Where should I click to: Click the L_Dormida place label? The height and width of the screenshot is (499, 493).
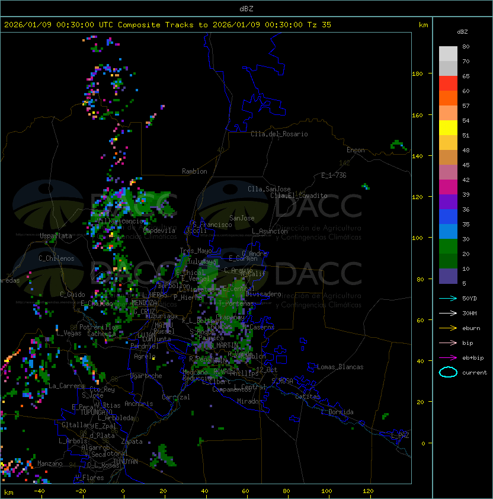(337, 412)
